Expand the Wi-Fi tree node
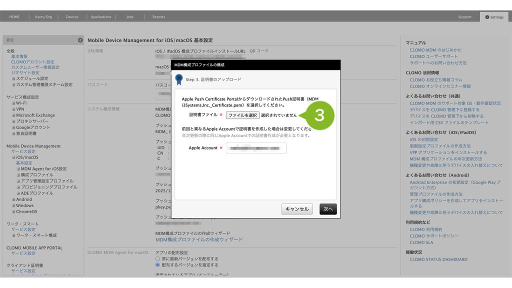512x288 pixels. click(x=13, y=103)
